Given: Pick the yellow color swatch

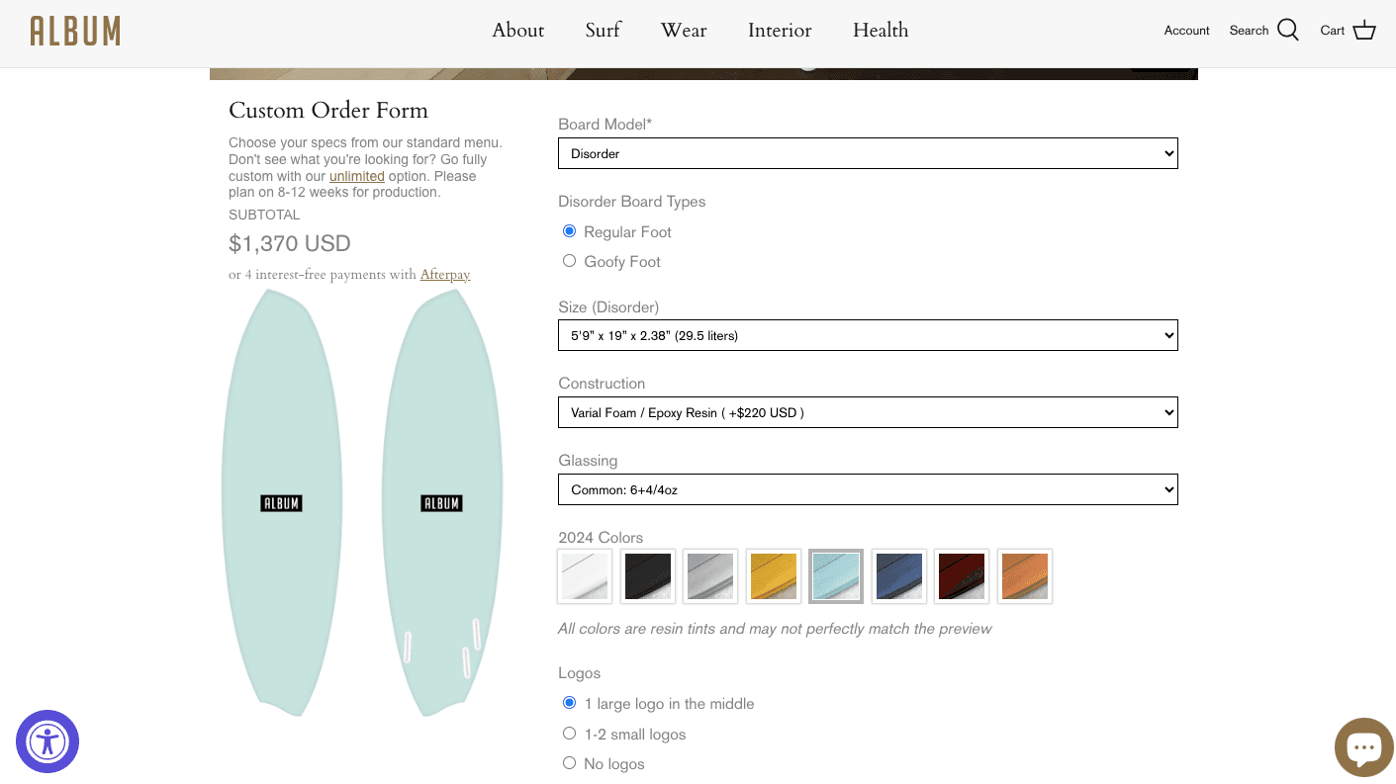Looking at the screenshot, I should [x=773, y=576].
